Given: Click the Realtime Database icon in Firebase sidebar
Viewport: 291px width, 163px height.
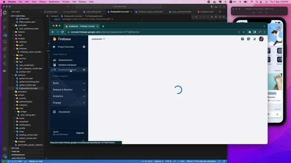Looking at the screenshot, I should pyautogui.click(x=55, y=65).
